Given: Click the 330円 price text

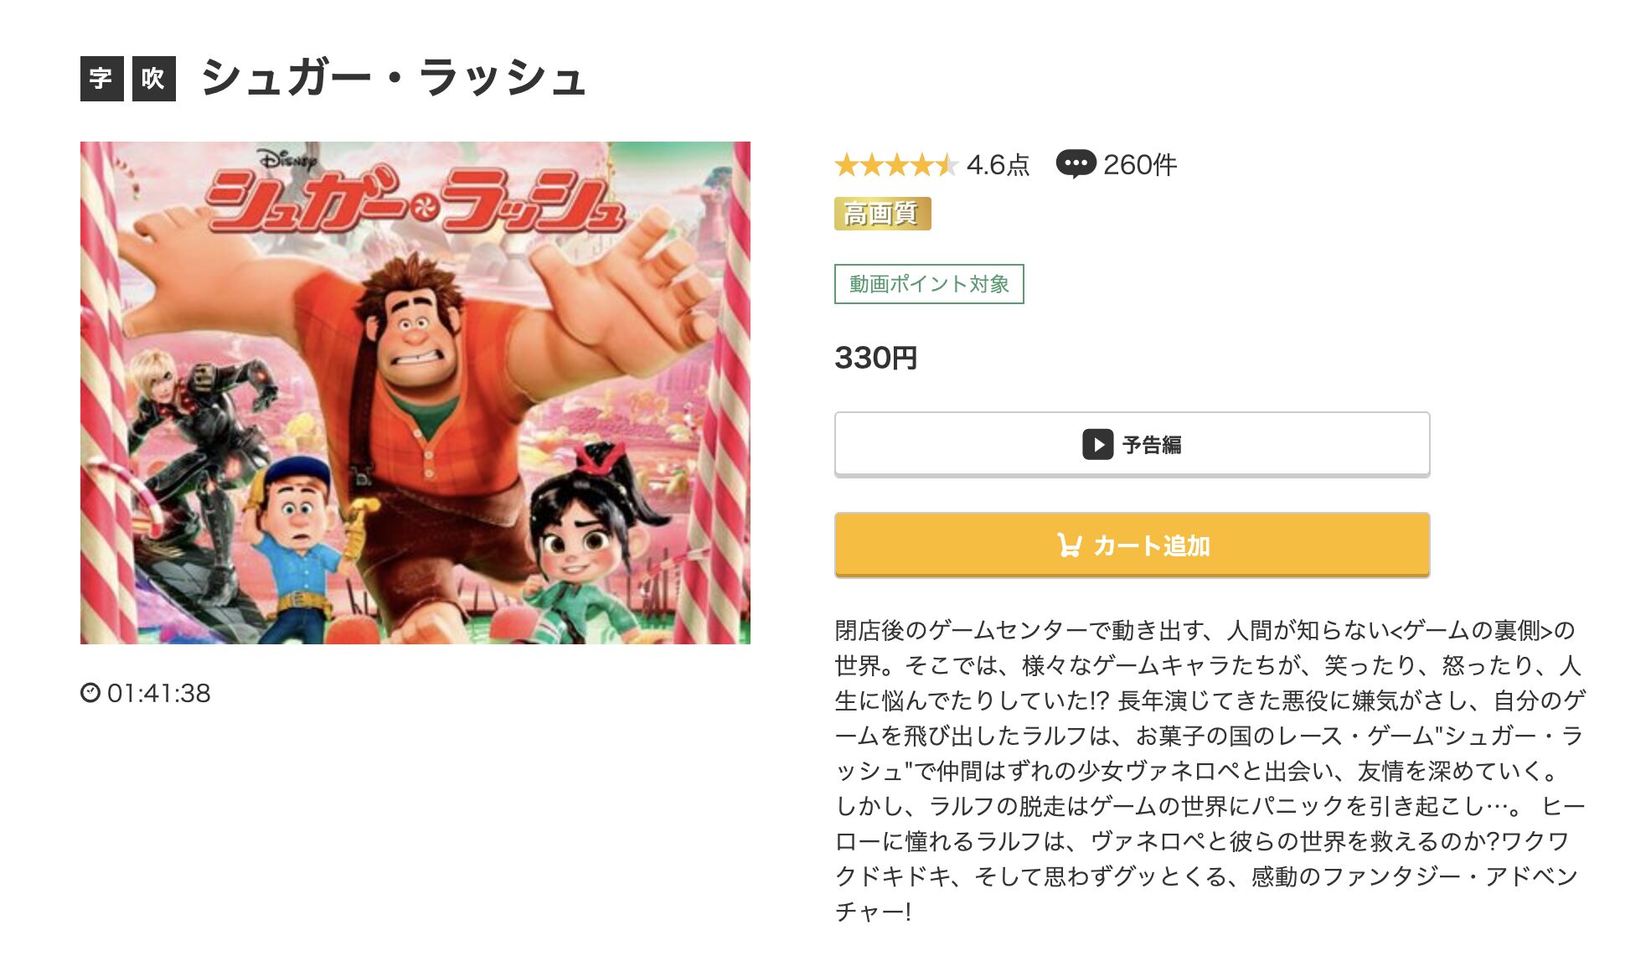Looking at the screenshot, I should [x=875, y=358].
